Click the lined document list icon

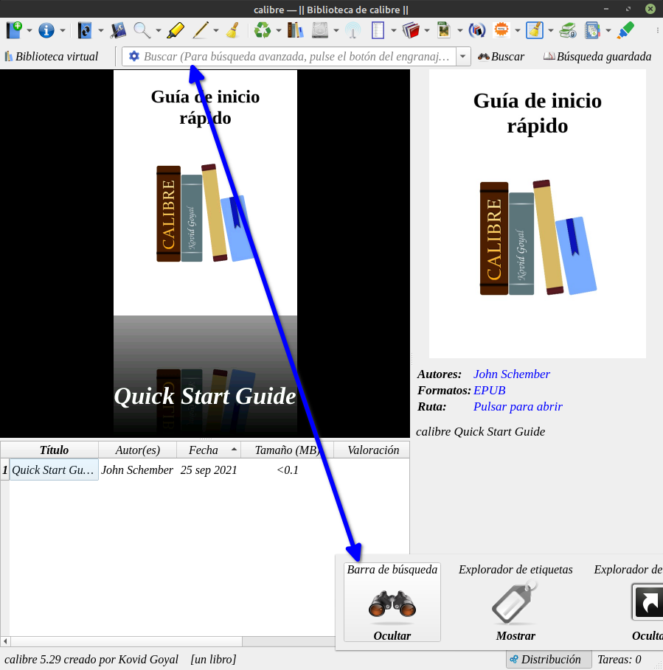coord(378,30)
